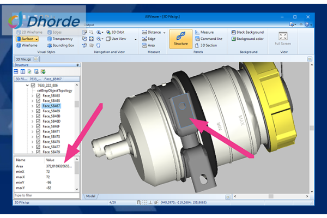The image size is (327, 218).
Task: Toggle the Face_$B469 checkbox
Action: [38, 111]
